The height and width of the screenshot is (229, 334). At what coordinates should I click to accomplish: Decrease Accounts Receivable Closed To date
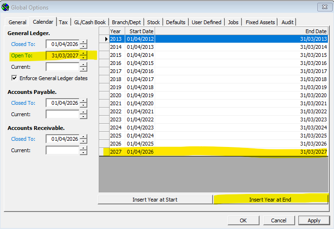83,141
